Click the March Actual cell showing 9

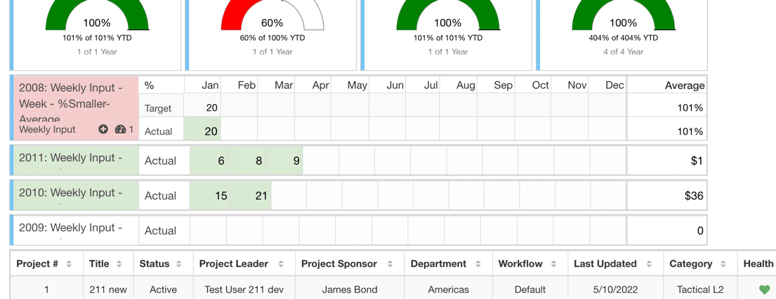click(x=285, y=160)
